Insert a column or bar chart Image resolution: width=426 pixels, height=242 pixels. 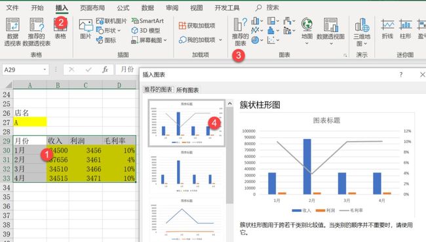(x=255, y=21)
